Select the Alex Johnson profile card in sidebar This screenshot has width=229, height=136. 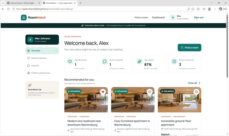[x=42, y=39]
